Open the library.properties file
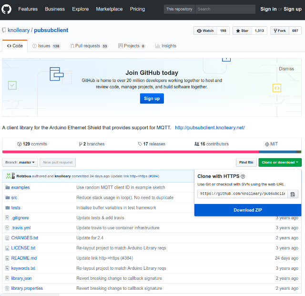305x296 pixels. point(27,288)
